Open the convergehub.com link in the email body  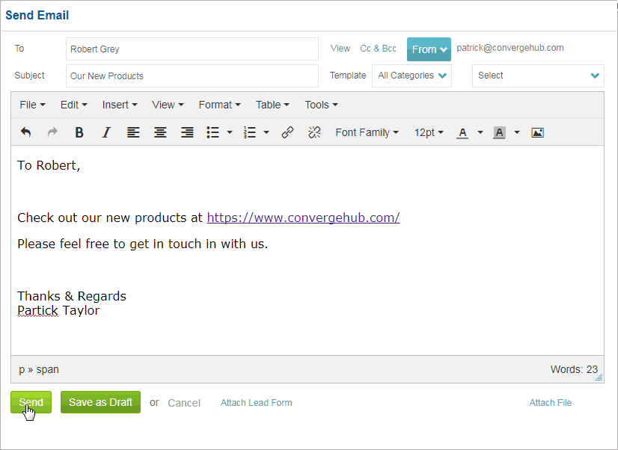point(303,218)
